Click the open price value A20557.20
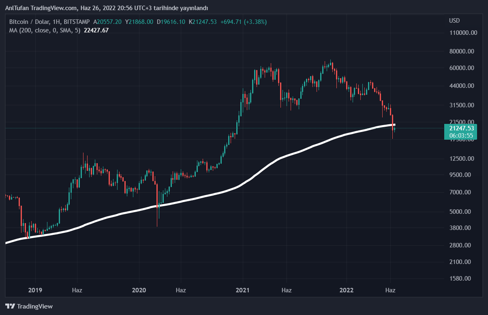488x315 pixels. 108,21
